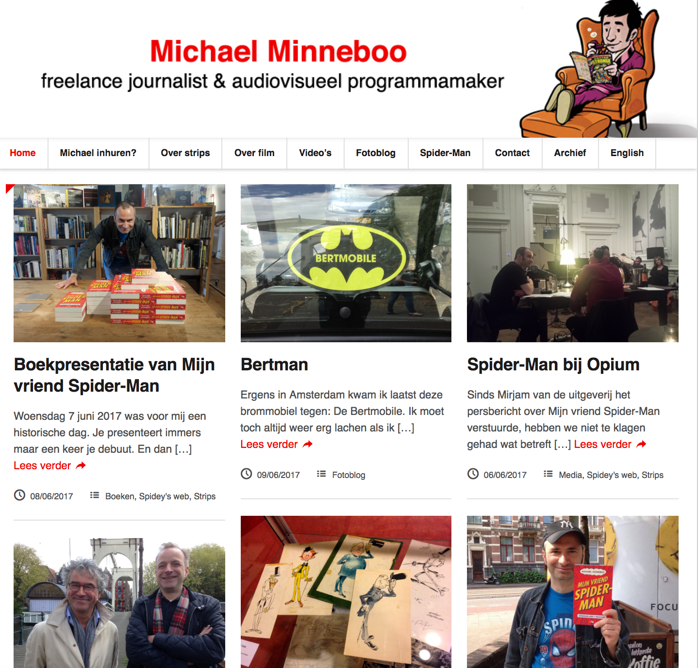Screen dimensions: 698x668
Task: Go to the Over strips page
Action: (185, 153)
